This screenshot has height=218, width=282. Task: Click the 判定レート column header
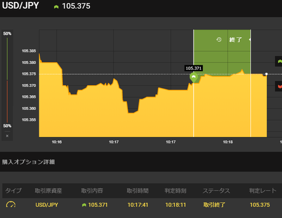point(263,190)
